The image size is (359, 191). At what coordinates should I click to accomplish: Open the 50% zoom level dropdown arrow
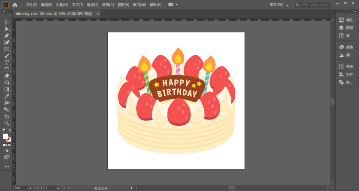[30, 188]
